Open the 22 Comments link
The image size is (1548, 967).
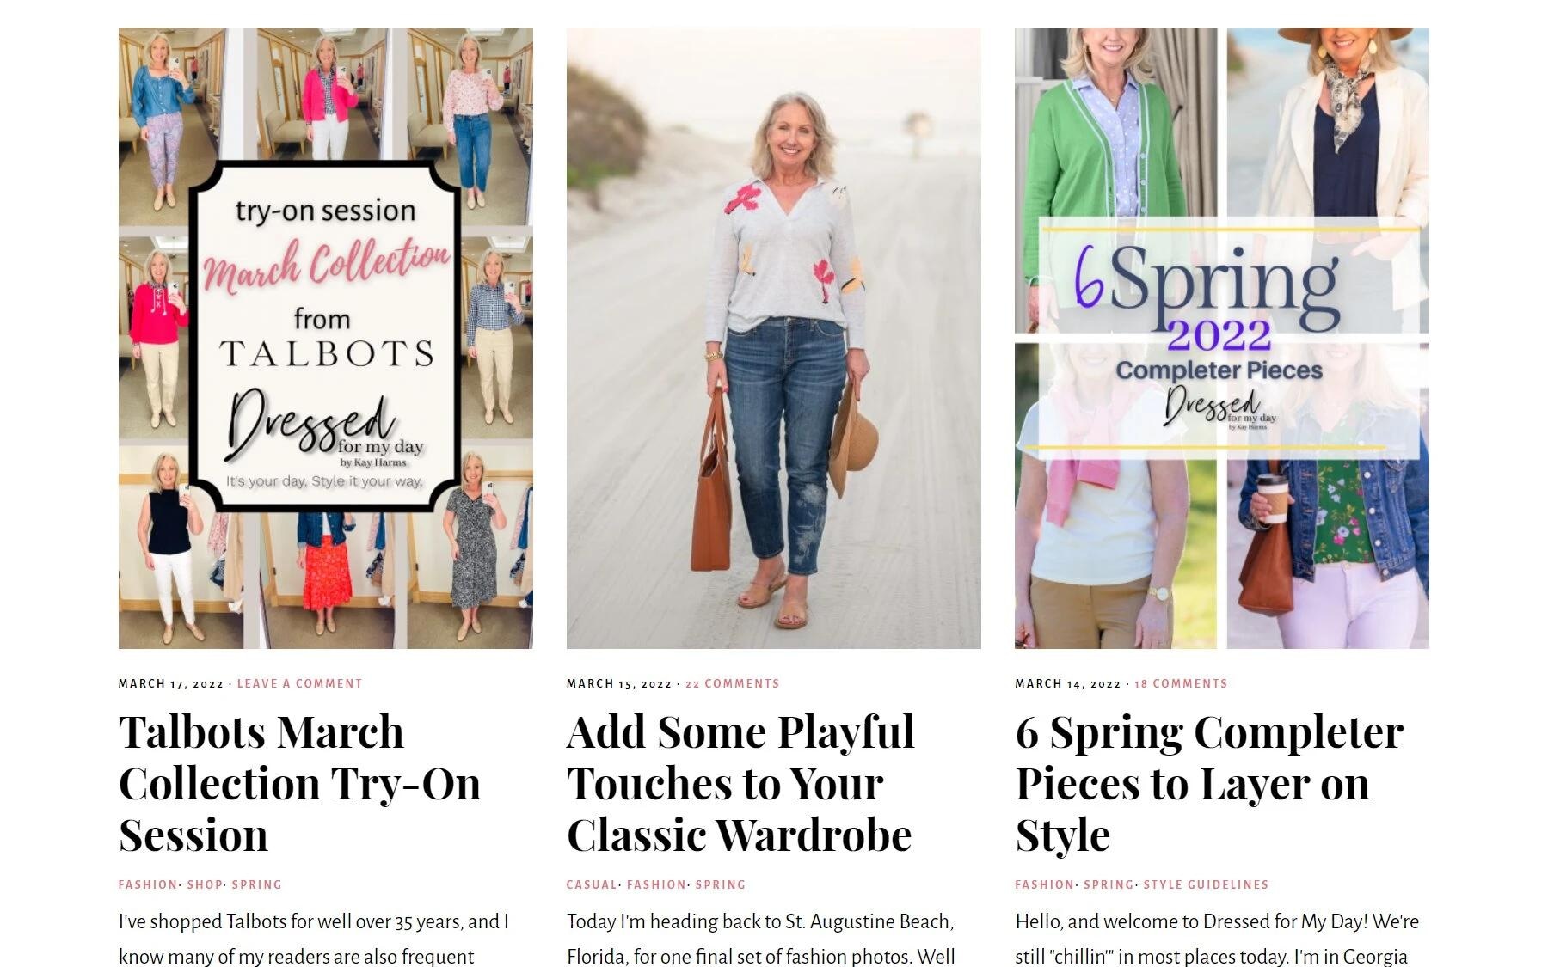(x=732, y=684)
